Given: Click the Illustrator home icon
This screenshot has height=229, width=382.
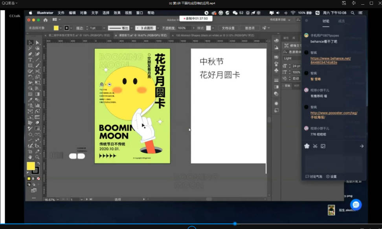Looking at the screenshot, I should [46, 20].
